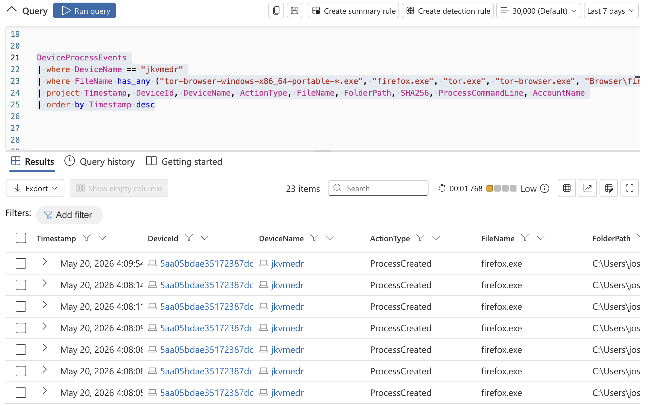Screen dimensions: 661x406
Task: Toggle the select all rows checkbox
Action: (x=21, y=238)
